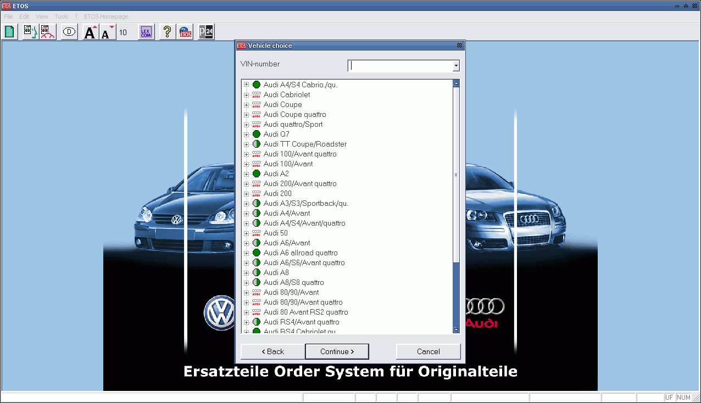Click half-green icon beside Audi TT Coupe/Roadster

[x=257, y=144]
